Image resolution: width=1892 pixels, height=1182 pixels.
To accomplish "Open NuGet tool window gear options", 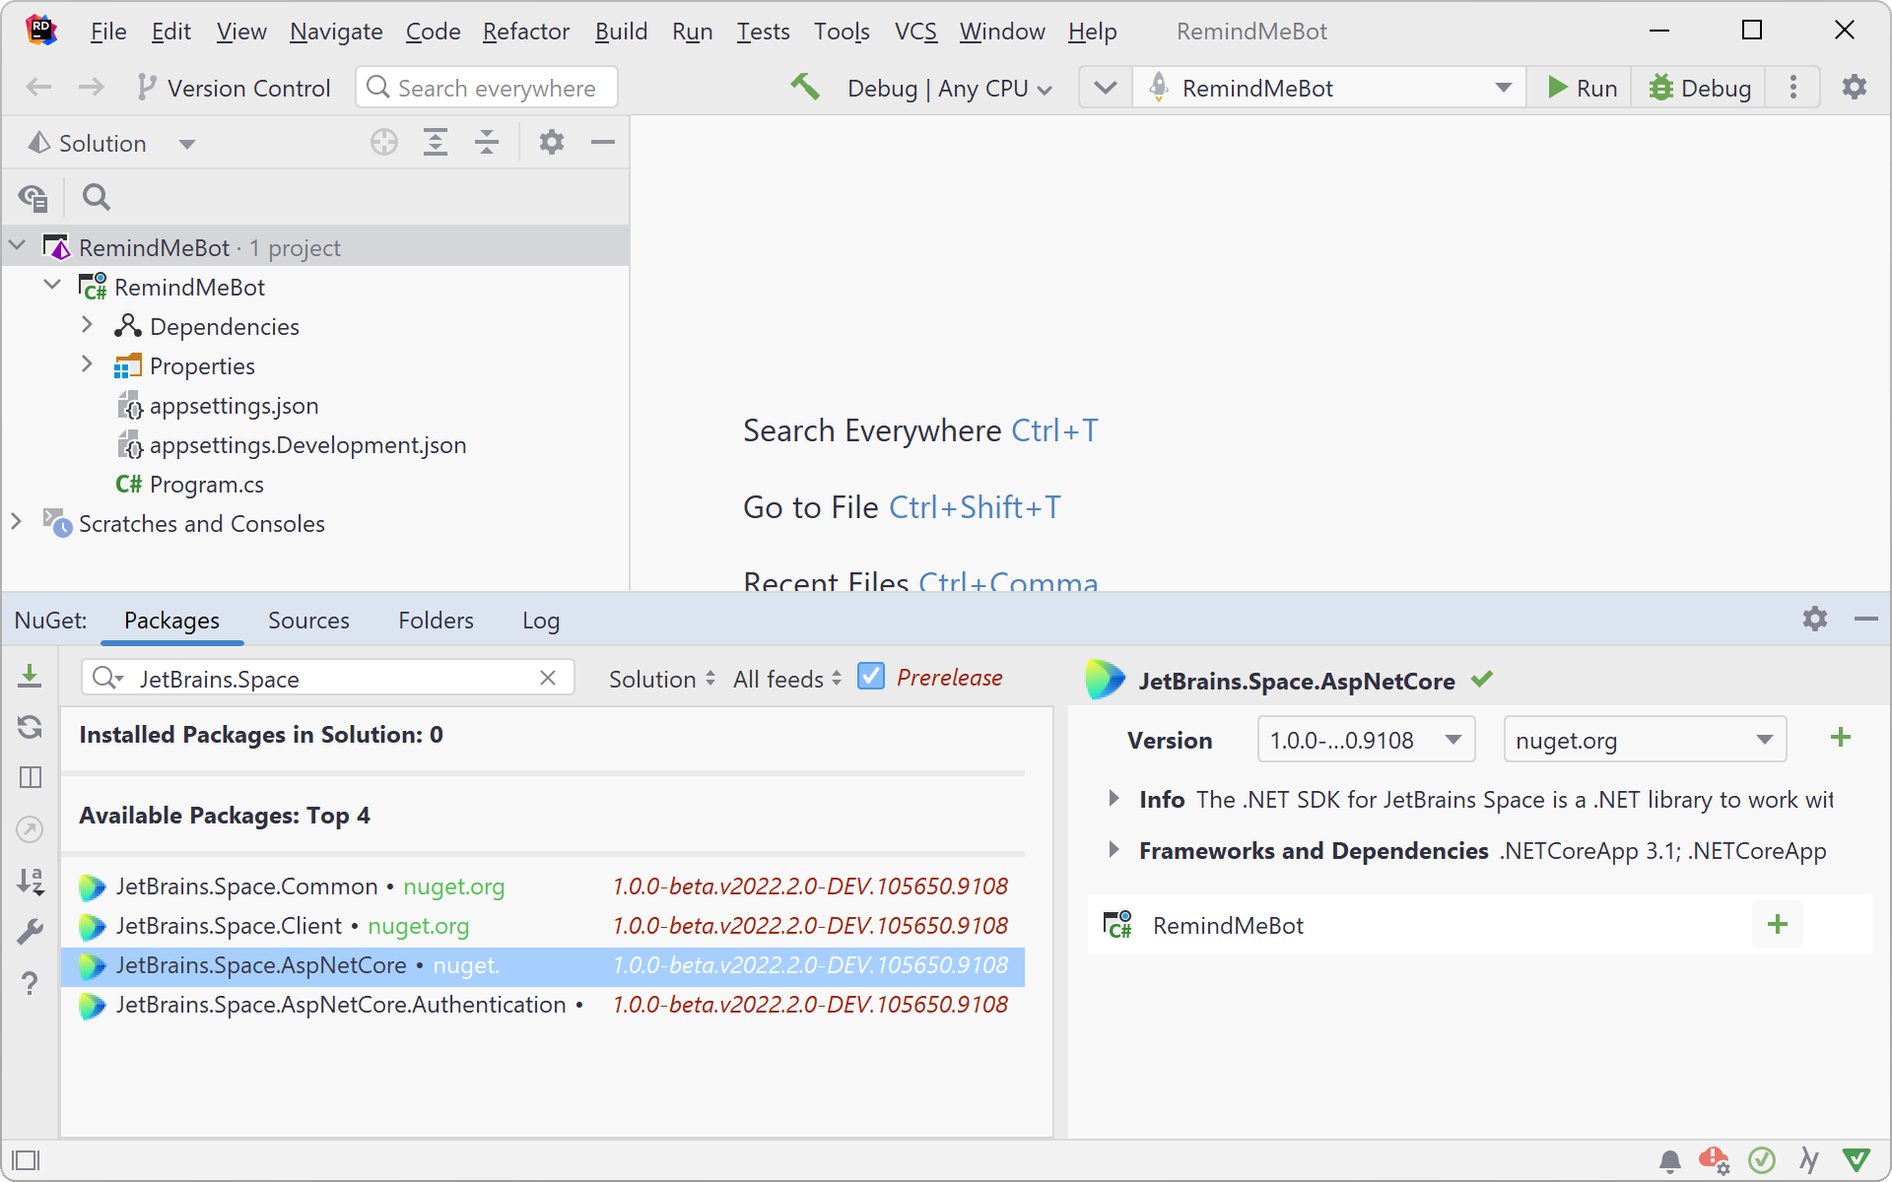I will 1815,619.
